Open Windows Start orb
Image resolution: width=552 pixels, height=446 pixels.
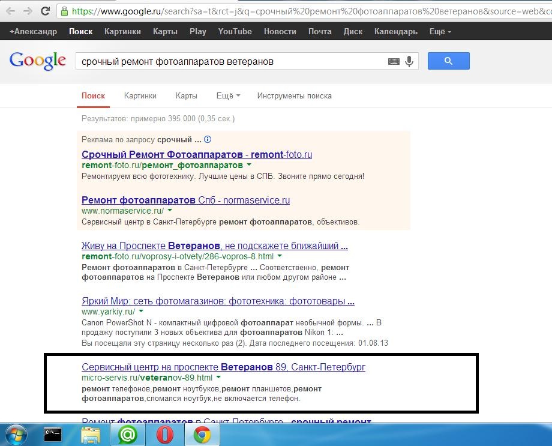16,435
